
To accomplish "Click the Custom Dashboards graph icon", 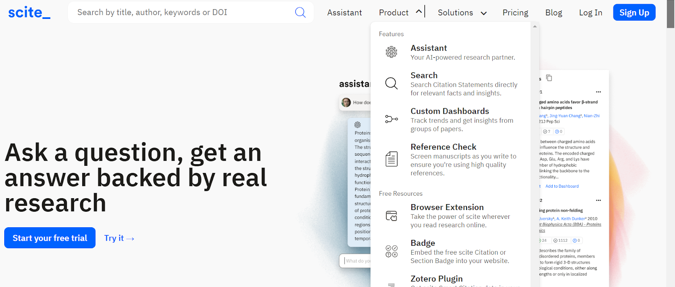I will click(x=391, y=119).
